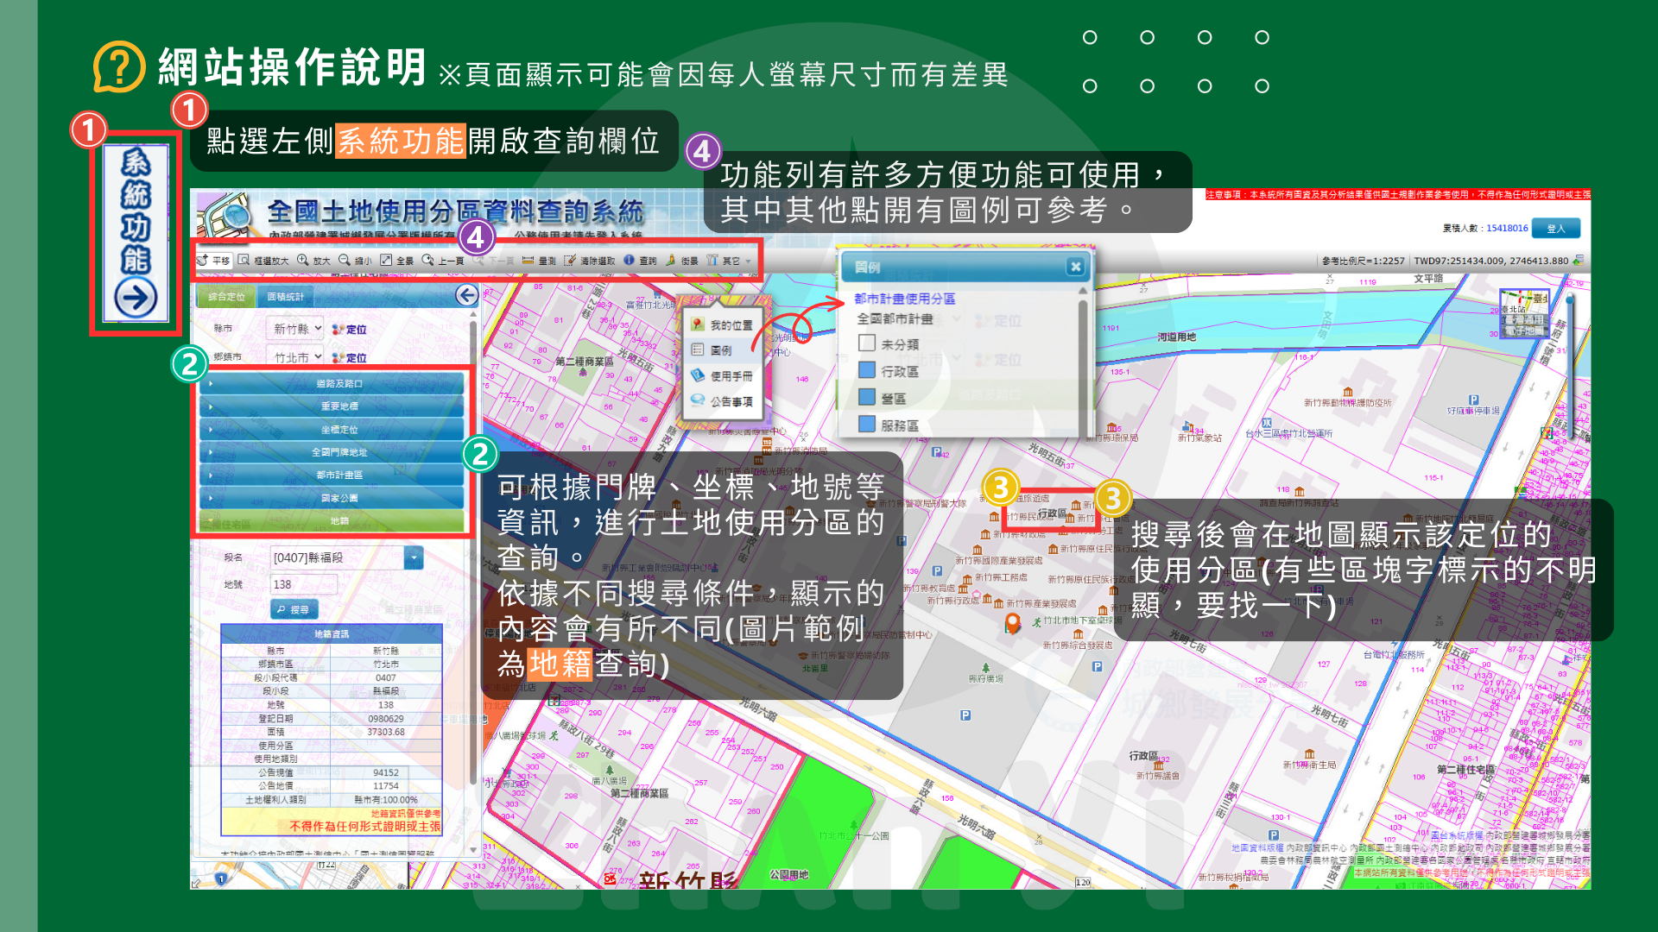The image size is (1658, 932).
Task: Go back with 上一頁 view tool
Action: tap(443, 260)
